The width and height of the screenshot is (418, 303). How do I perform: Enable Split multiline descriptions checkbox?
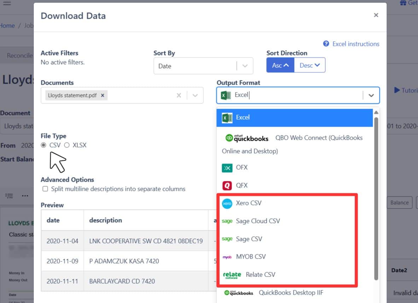point(45,189)
